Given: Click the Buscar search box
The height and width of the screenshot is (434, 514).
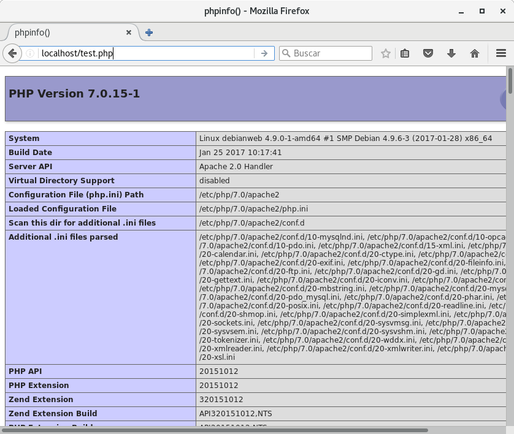Looking at the screenshot, I should point(331,53).
